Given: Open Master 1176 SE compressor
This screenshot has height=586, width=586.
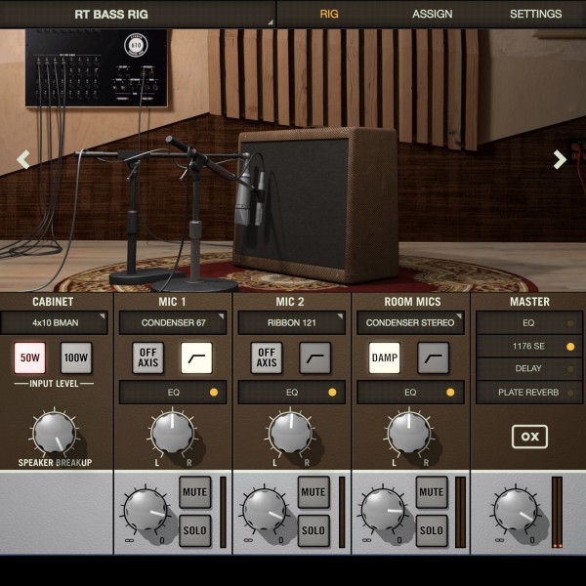Looking at the screenshot, I should click(528, 346).
